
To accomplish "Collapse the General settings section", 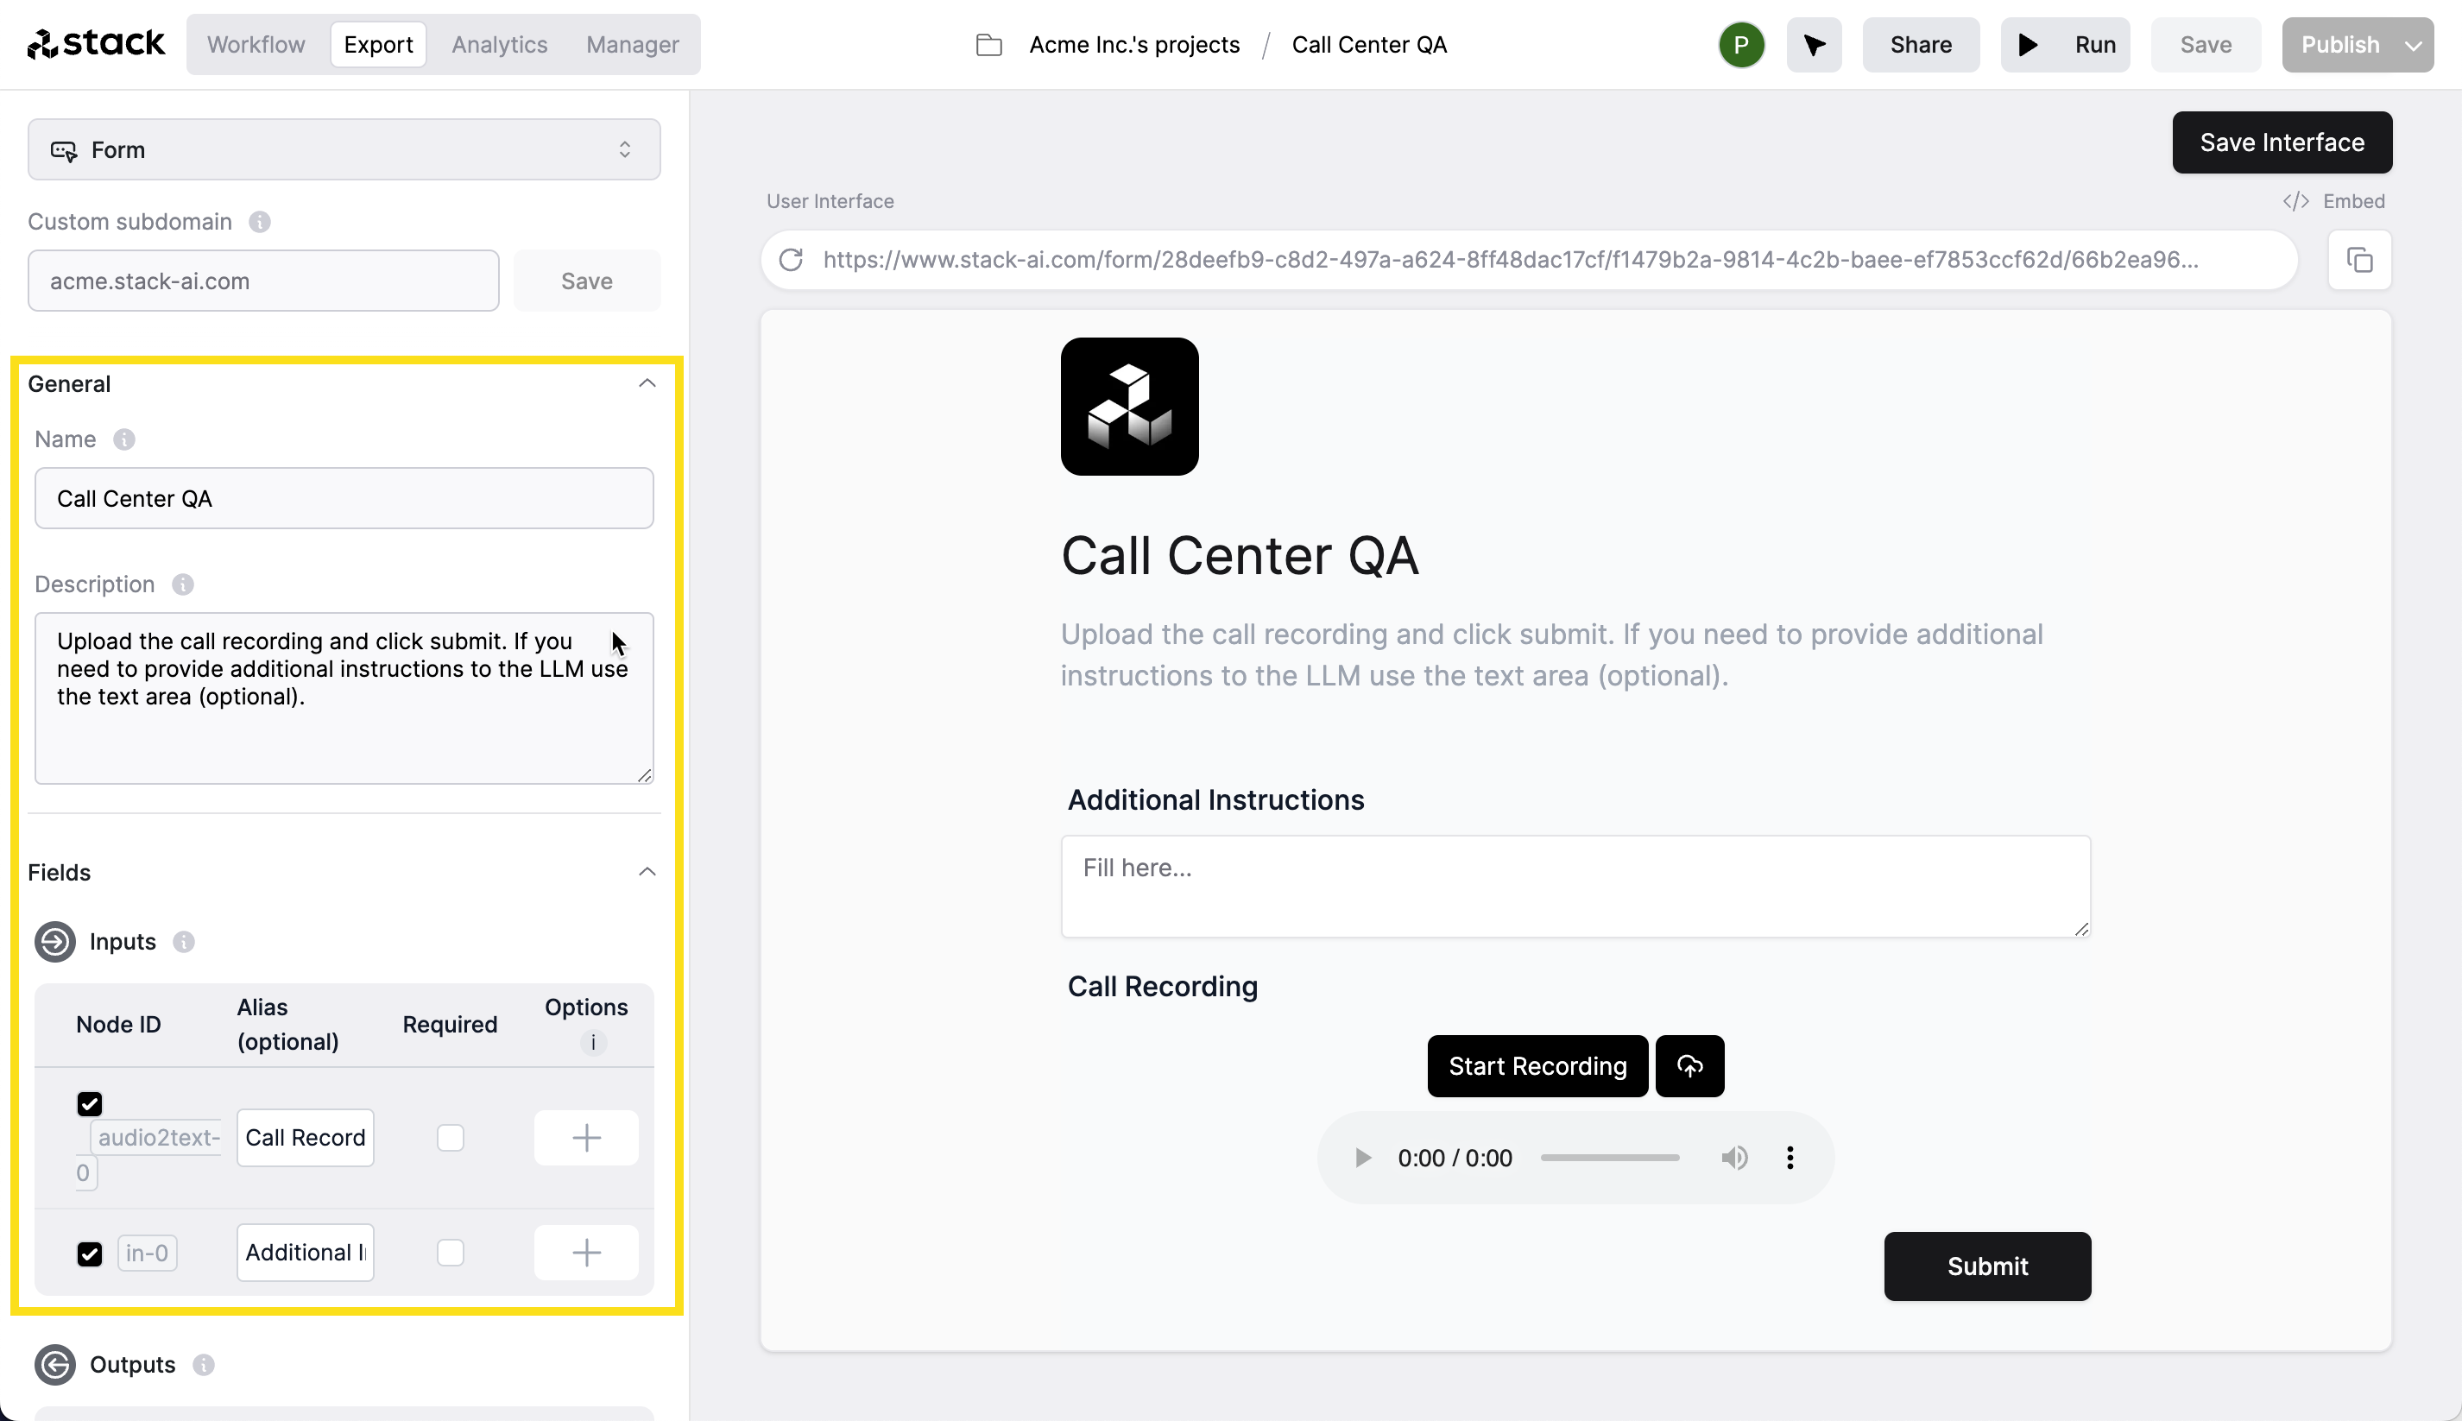I will 647,382.
